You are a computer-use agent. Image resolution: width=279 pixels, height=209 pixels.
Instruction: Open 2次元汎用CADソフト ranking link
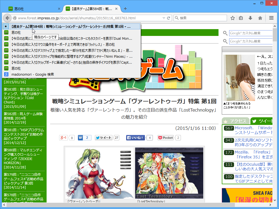coord(254,142)
